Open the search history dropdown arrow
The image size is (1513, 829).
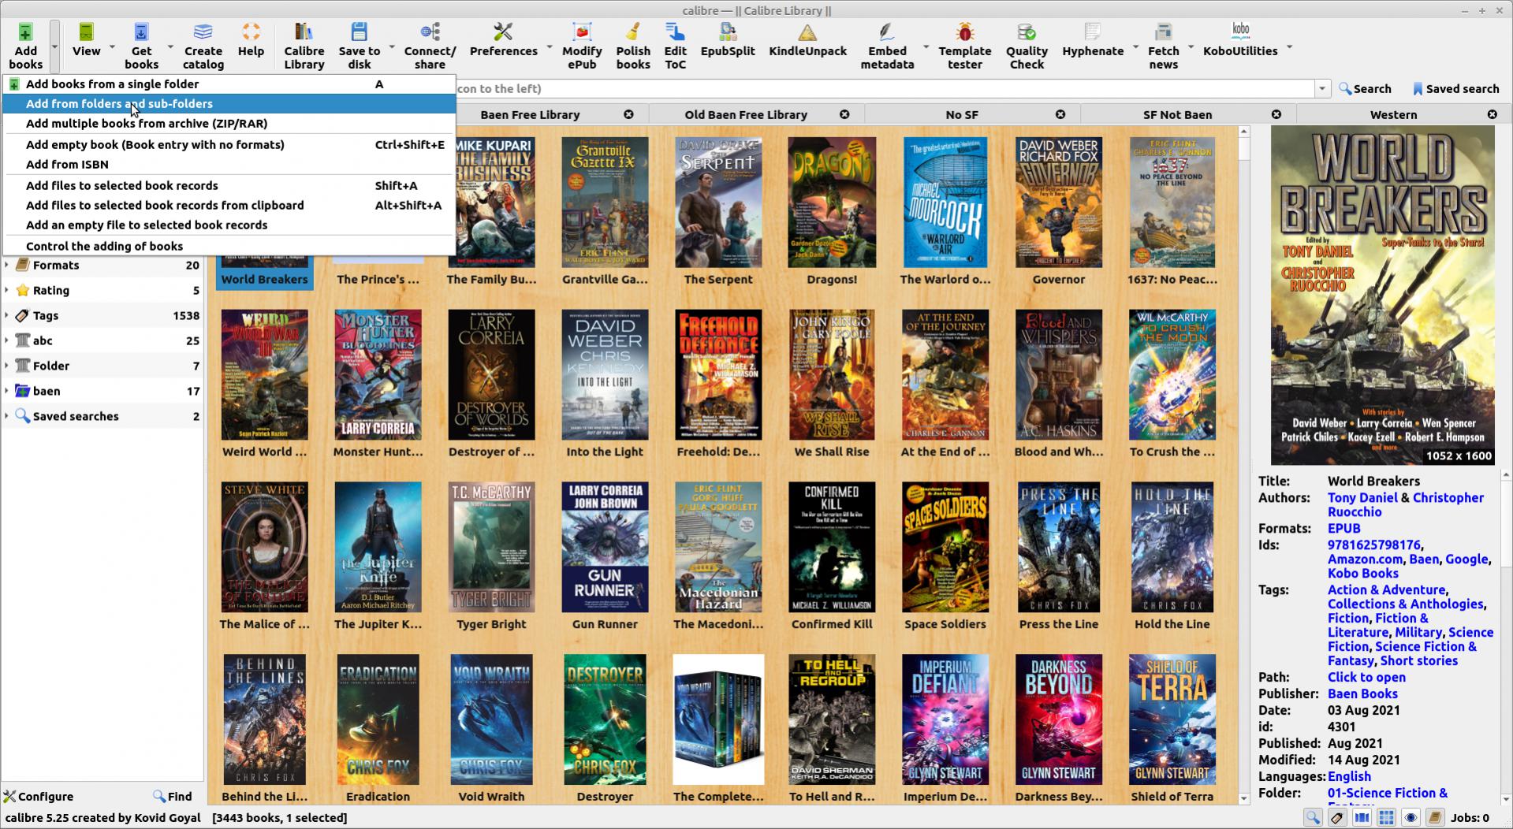[1322, 89]
